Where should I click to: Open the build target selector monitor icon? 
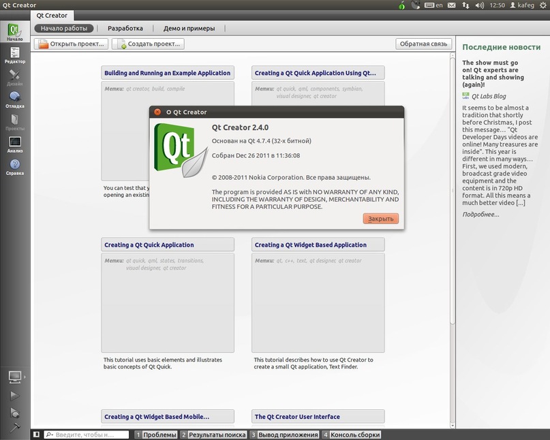click(x=15, y=377)
